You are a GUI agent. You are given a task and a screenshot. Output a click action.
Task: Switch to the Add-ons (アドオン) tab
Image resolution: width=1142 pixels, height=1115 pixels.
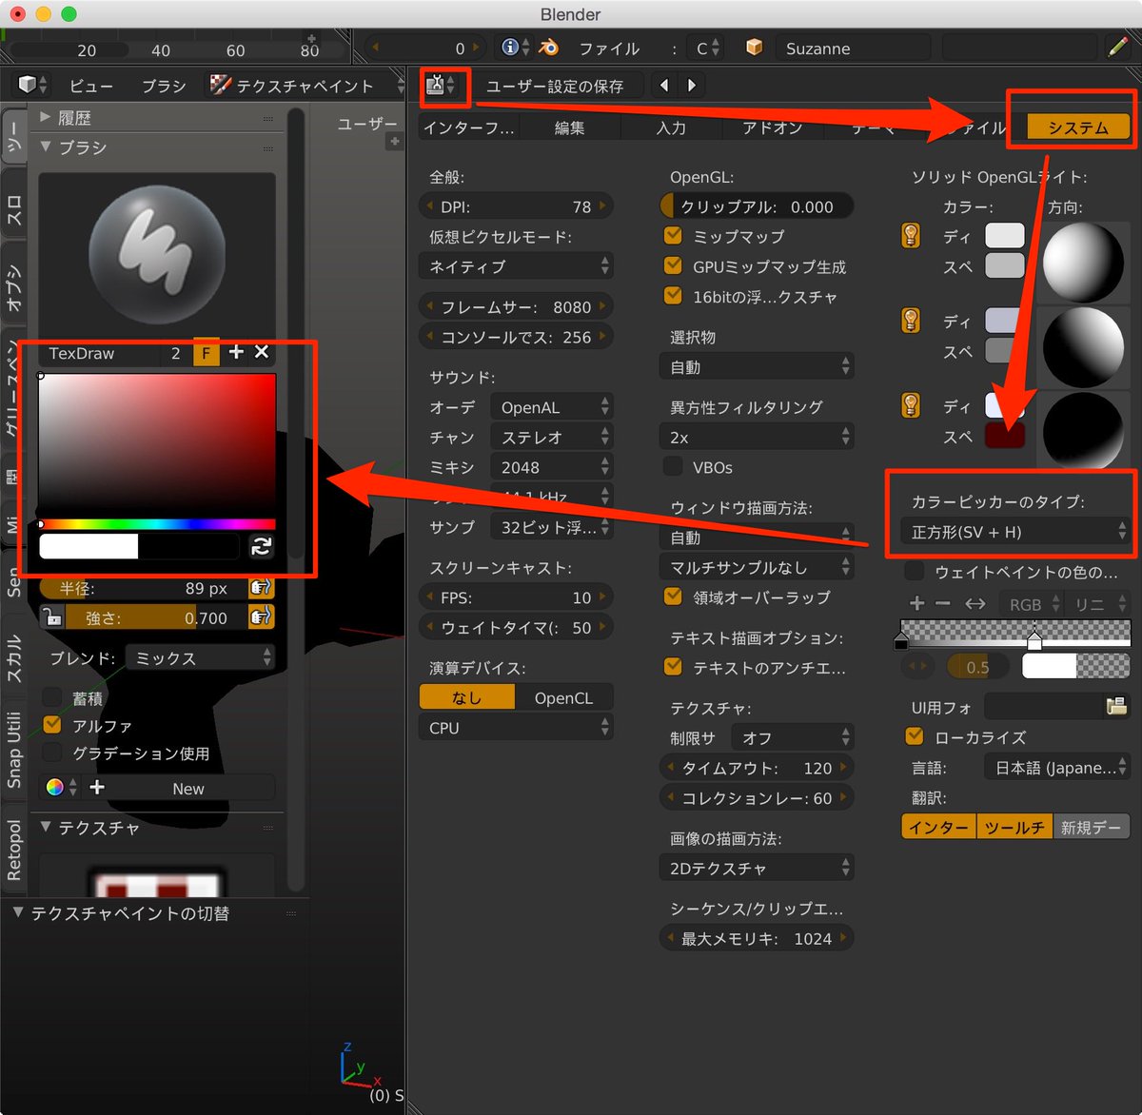[773, 127]
